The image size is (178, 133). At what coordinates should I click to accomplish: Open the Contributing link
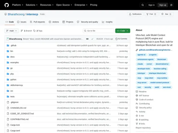(143, 104)
